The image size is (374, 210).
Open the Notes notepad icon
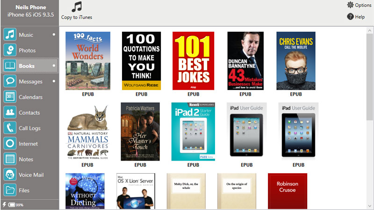click(x=10, y=159)
